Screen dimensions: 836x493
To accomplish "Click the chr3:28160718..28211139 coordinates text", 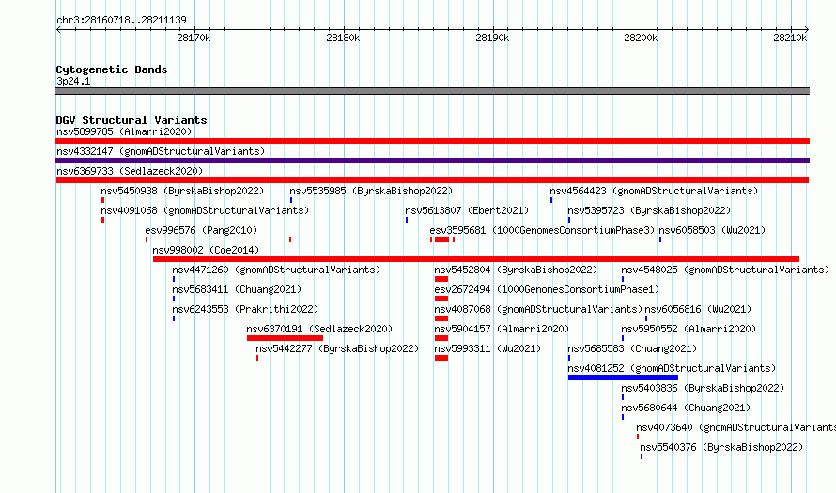I will (x=121, y=20).
